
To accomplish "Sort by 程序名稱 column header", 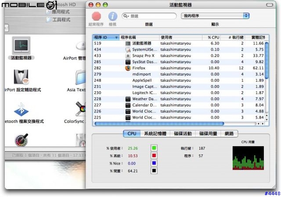I will (x=139, y=37).
